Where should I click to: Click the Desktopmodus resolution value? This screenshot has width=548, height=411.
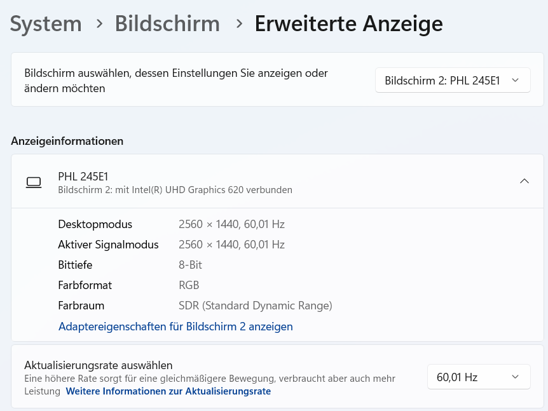coord(231,224)
